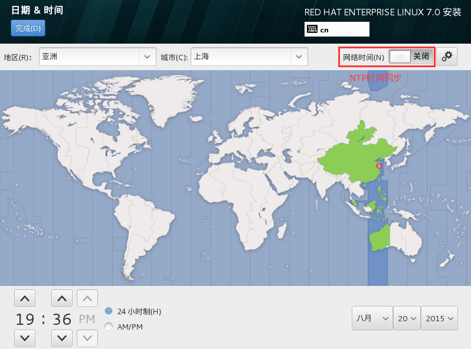Decrease the hour with the down arrow
471x349 pixels.
click(25, 338)
